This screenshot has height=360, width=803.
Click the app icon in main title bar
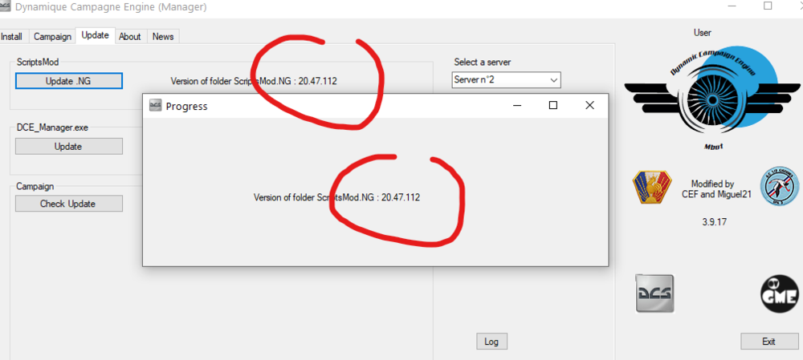click(6, 7)
